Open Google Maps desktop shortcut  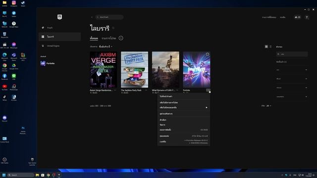[14, 24]
